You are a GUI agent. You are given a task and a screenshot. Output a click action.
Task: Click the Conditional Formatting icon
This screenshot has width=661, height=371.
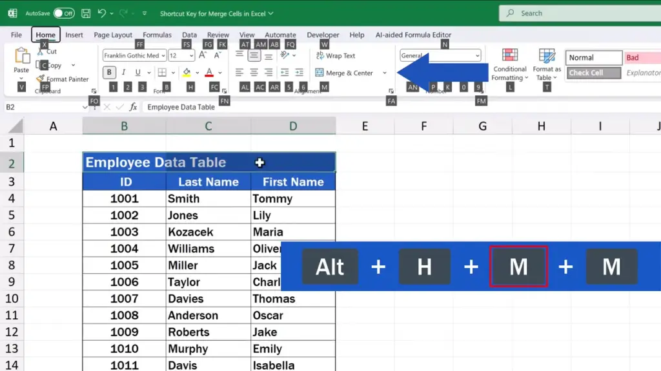click(510, 56)
